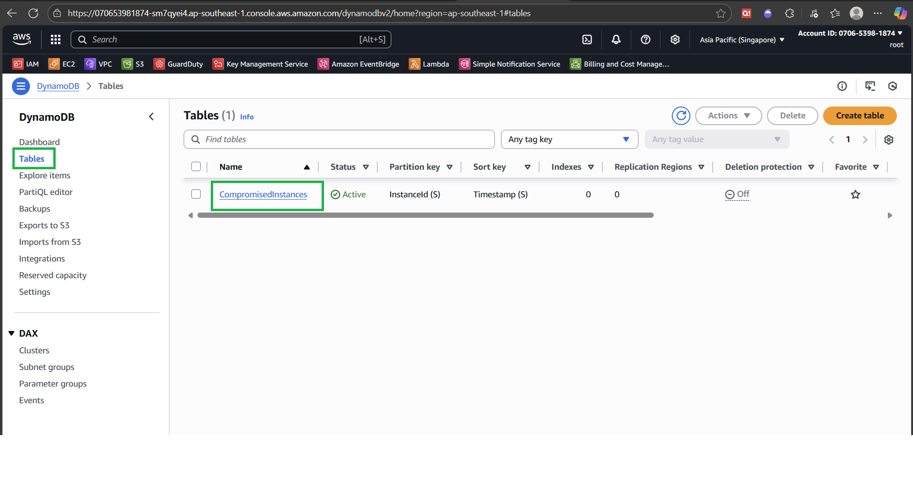
Task: Collapse the DAX section
Action: click(11, 333)
